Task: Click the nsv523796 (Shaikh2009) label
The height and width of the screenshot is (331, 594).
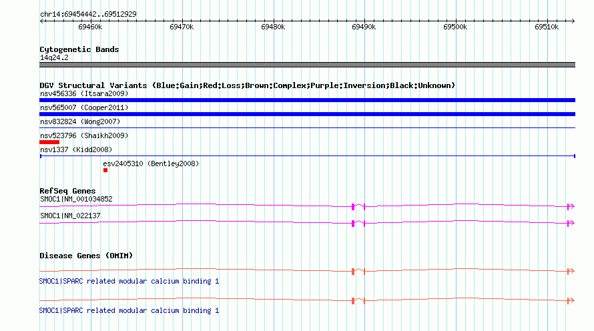Action: pos(84,135)
